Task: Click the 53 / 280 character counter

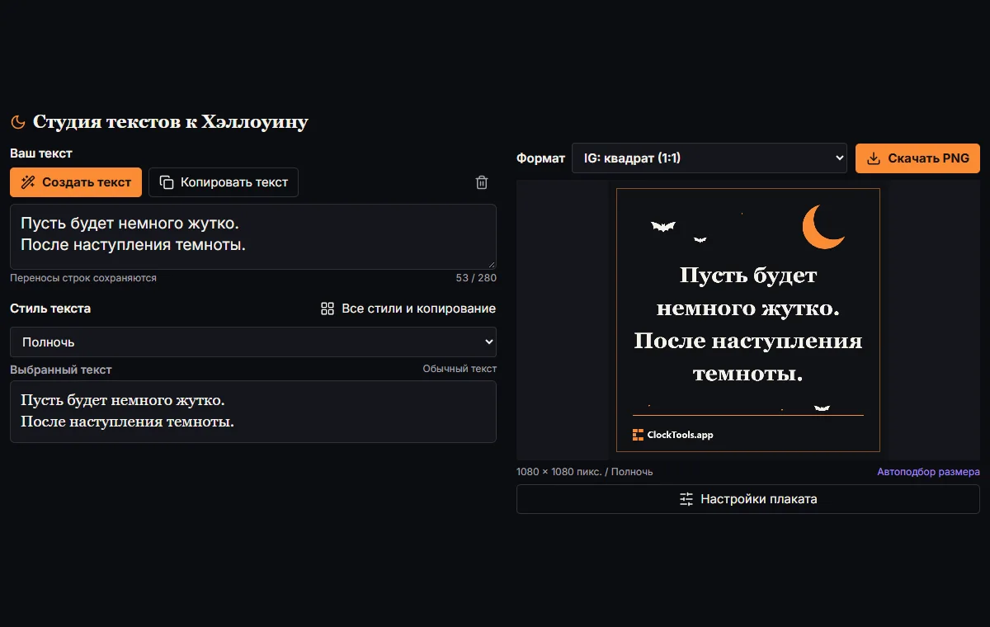Action: coord(476,278)
